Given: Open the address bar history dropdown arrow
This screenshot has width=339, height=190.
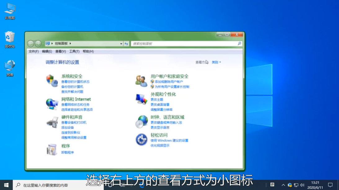Looking at the screenshot, I should [121, 44].
